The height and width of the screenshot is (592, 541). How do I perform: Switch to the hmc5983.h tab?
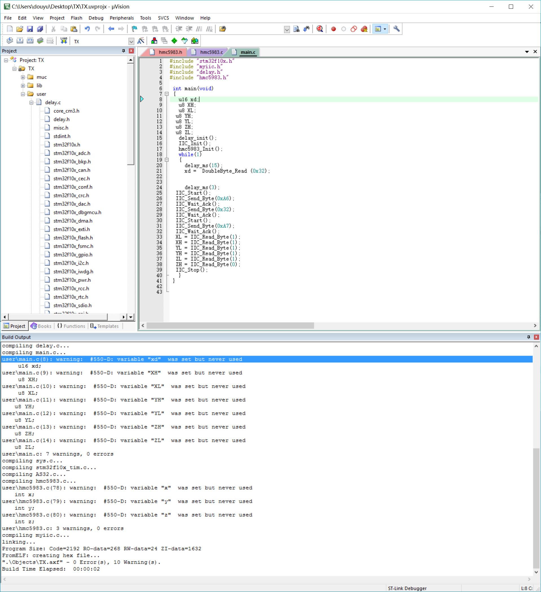167,52
